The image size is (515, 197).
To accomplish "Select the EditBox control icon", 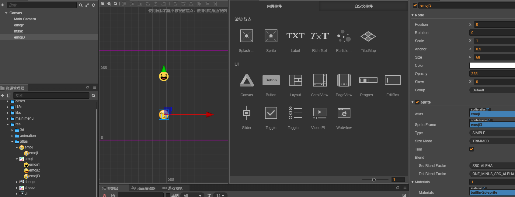I will point(393,80).
